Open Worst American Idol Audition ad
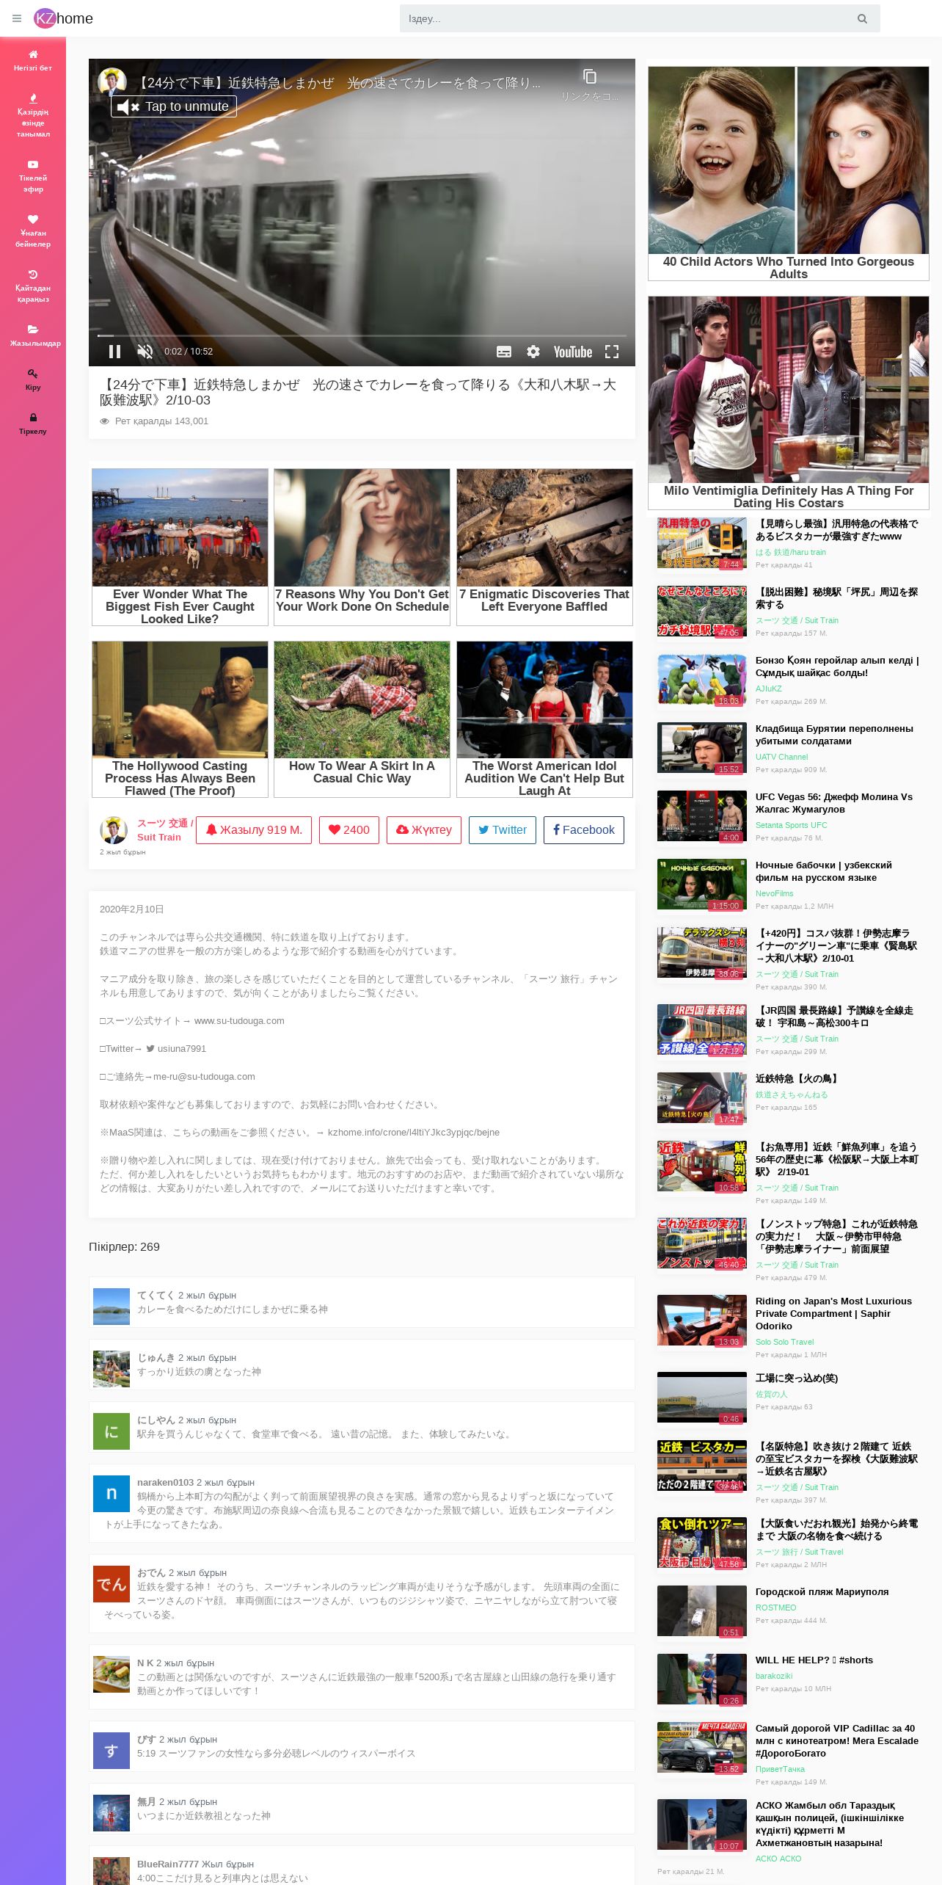This screenshot has width=942, height=1885. point(544,719)
